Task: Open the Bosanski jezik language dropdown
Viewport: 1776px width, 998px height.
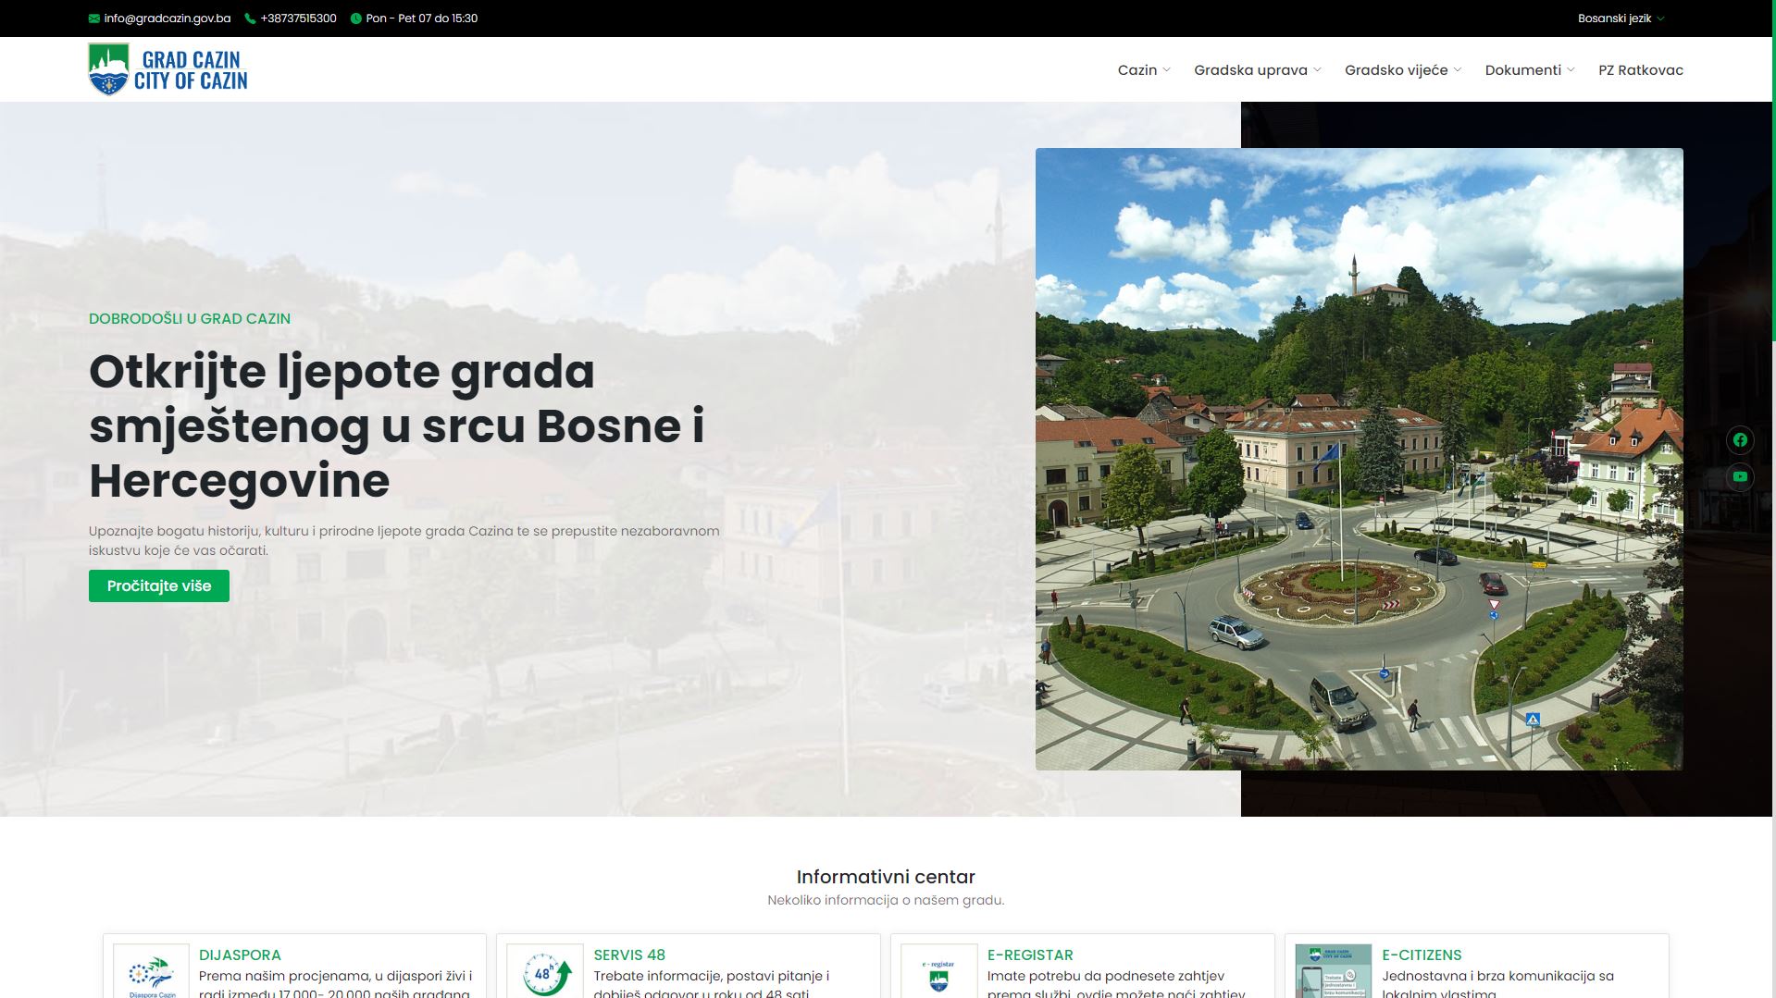Action: (x=1621, y=18)
